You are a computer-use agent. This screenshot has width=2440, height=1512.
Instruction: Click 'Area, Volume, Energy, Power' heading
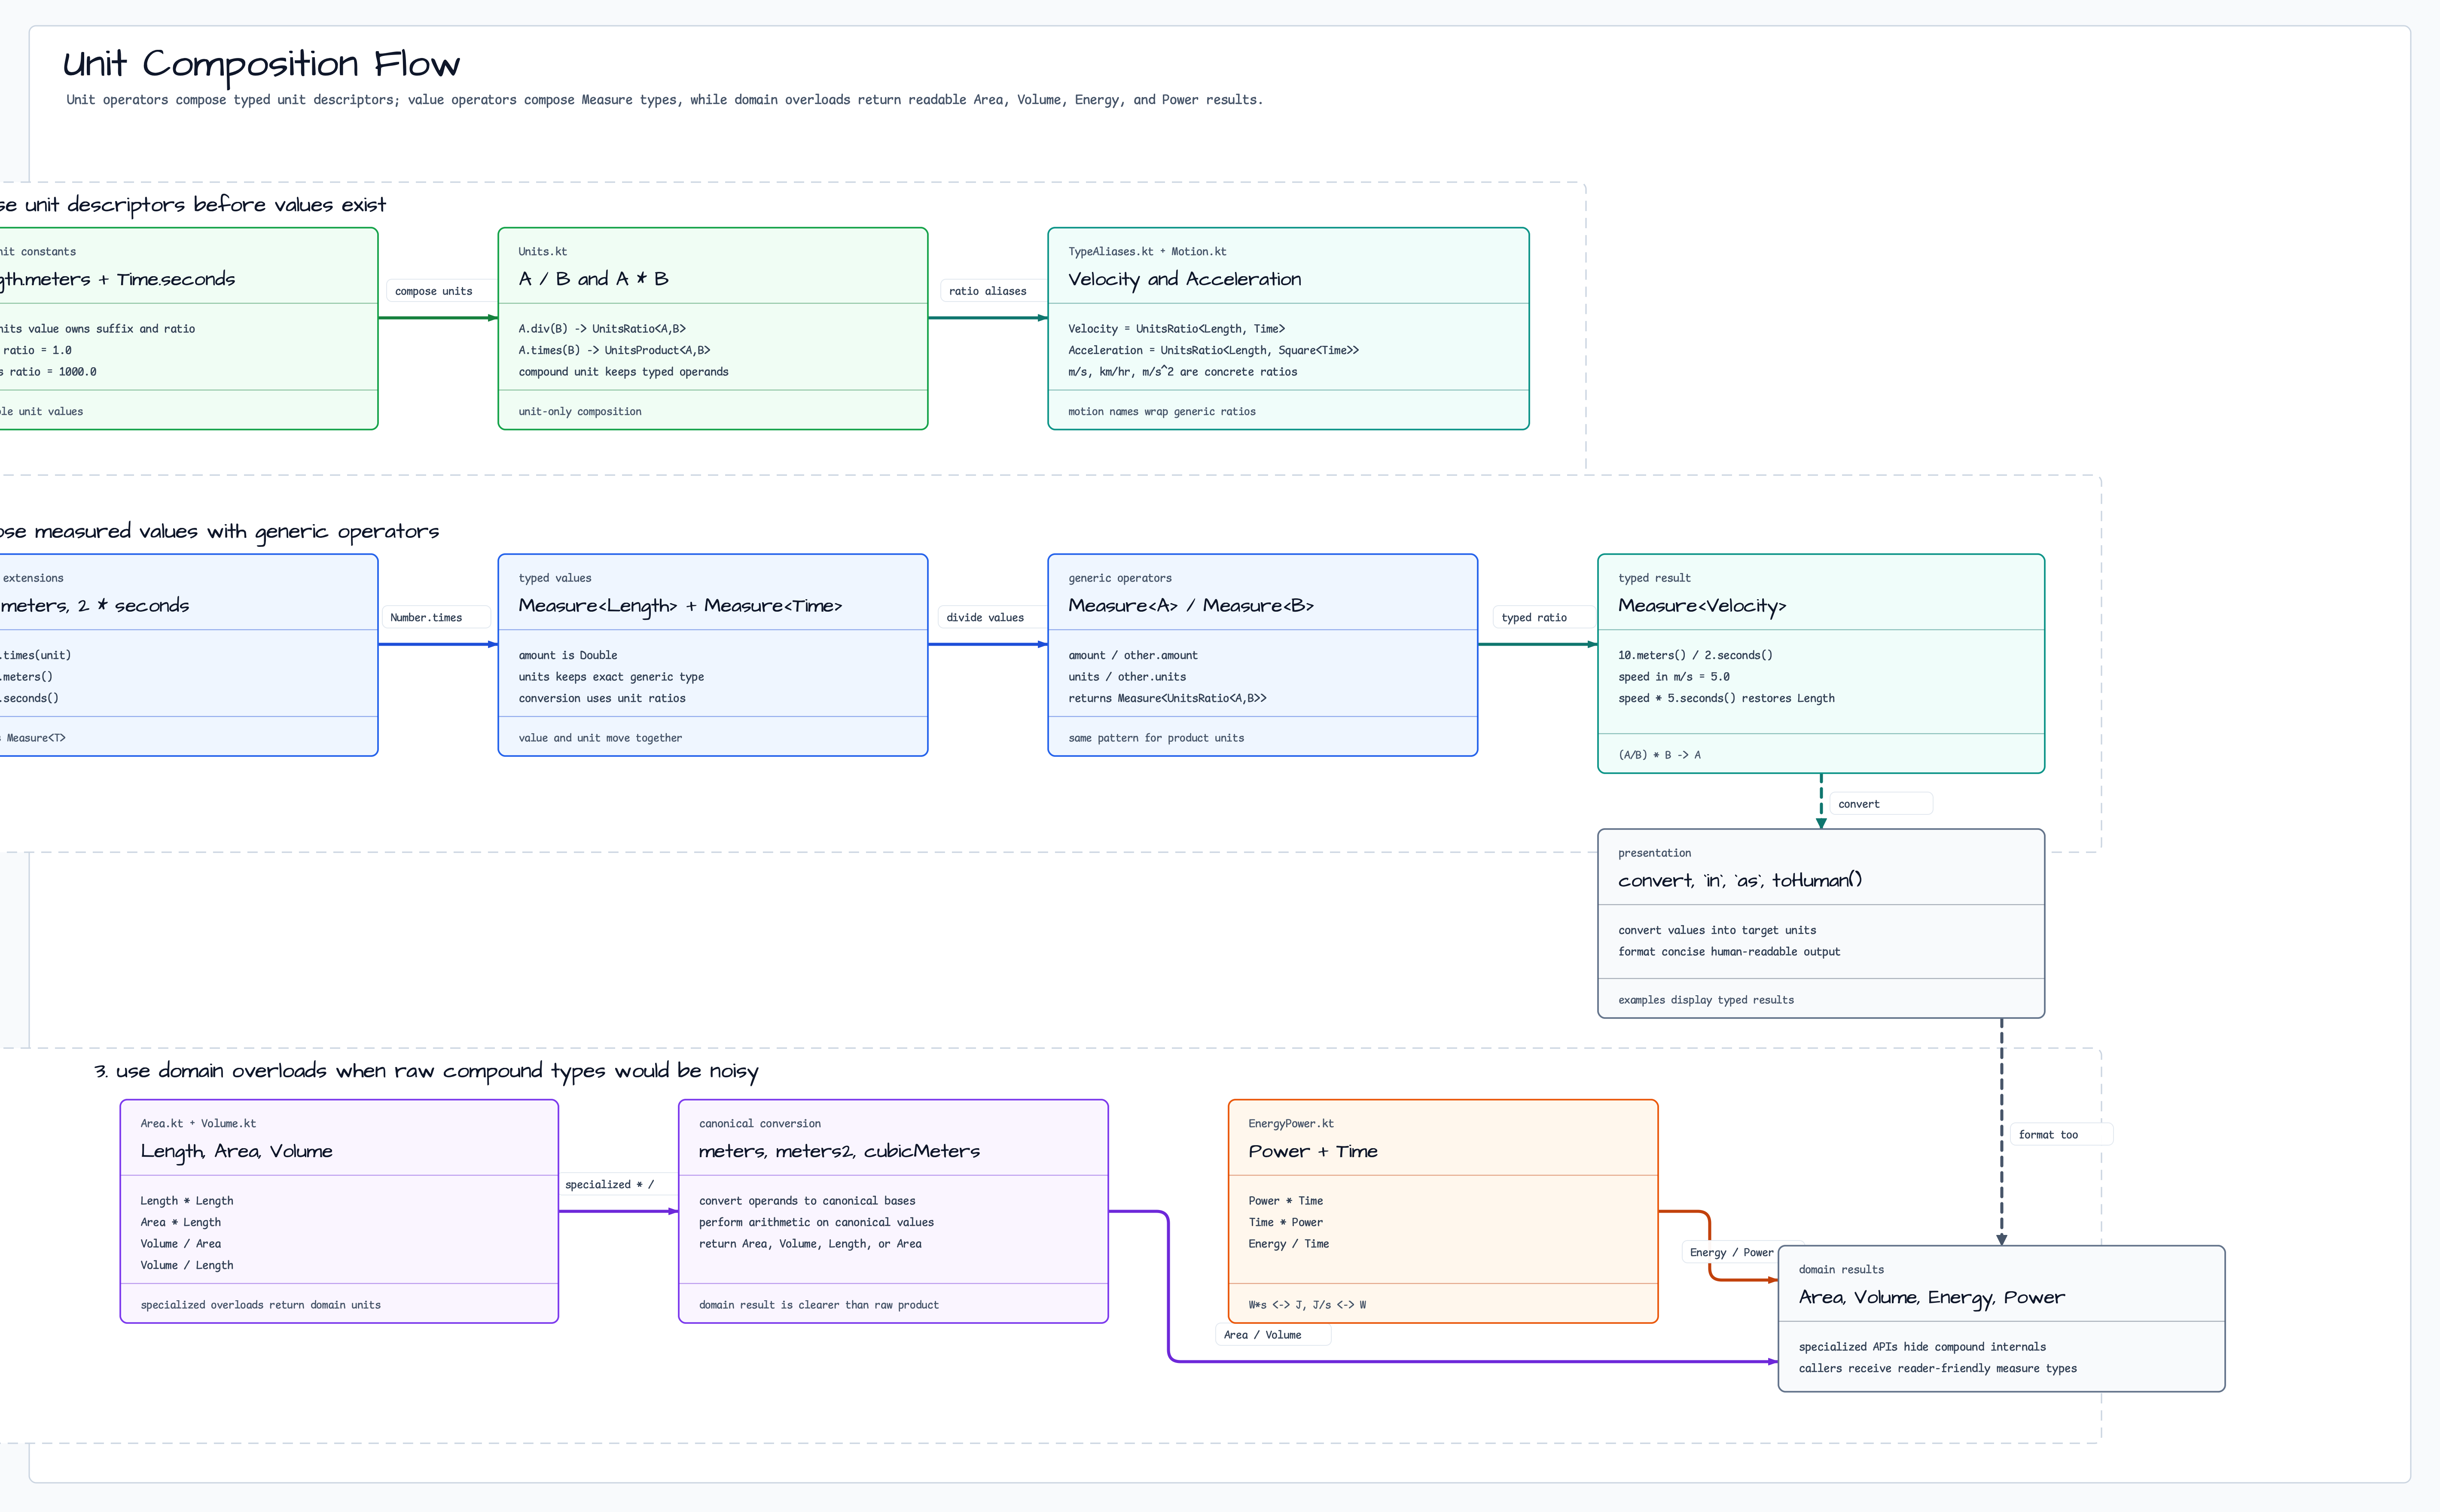pyautogui.click(x=1931, y=1298)
